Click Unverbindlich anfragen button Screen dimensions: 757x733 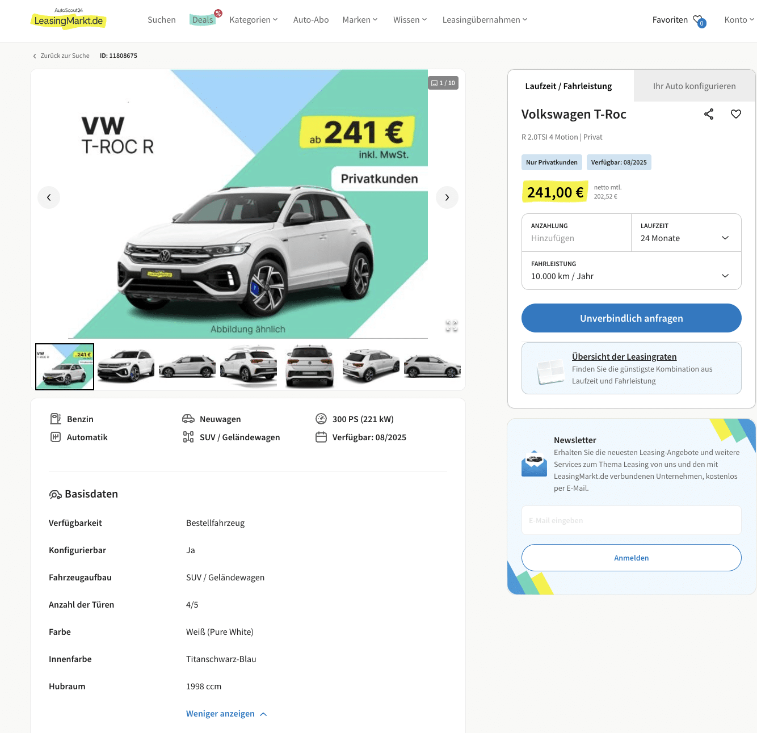coord(632,318)
